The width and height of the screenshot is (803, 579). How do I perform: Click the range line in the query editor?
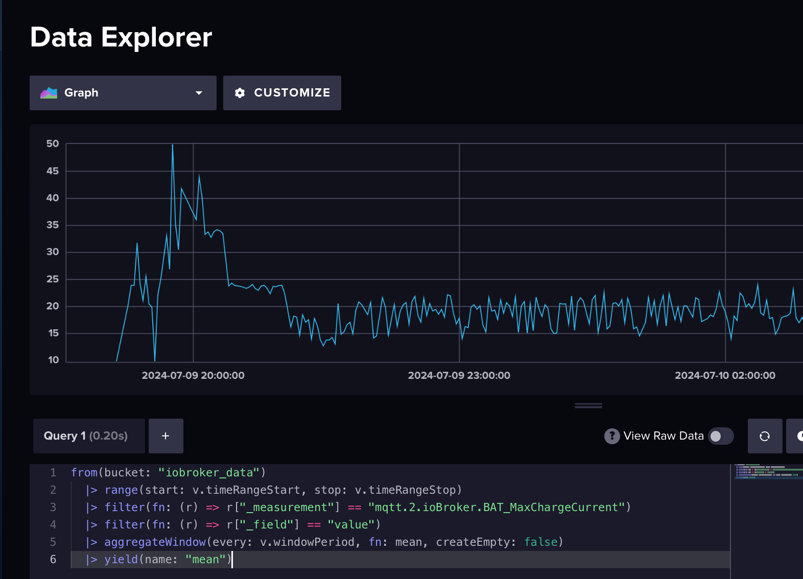273,490
